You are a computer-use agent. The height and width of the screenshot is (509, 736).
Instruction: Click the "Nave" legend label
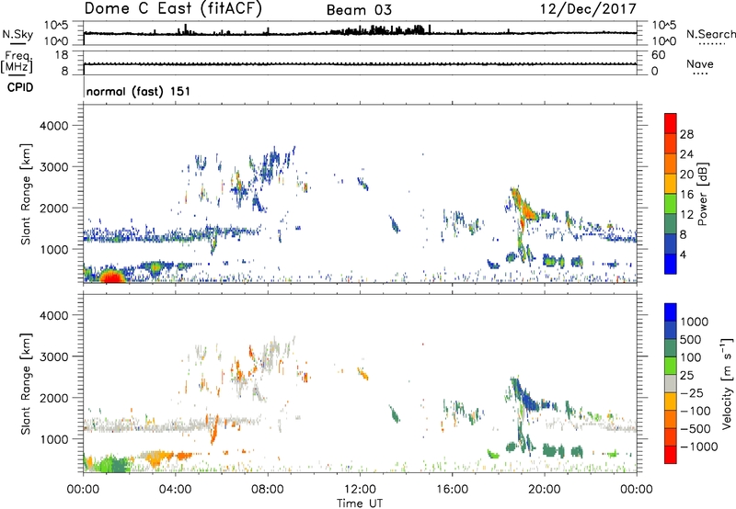pos(700,64)
